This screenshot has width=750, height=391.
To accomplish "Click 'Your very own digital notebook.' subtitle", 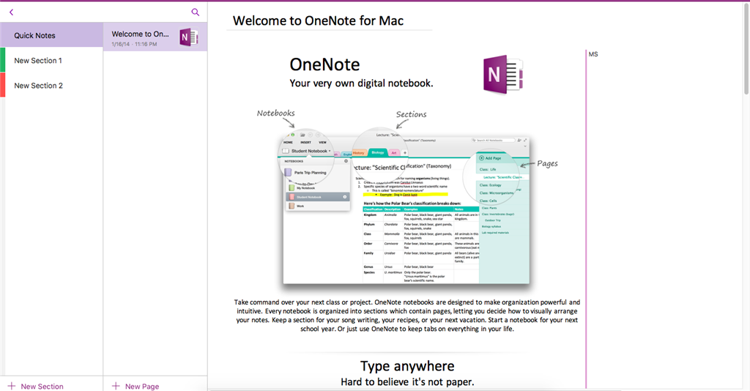I will pyautogui.click(x=361, y=83).
